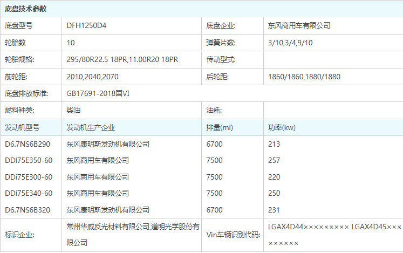Select power value 250

click(274, 193)
